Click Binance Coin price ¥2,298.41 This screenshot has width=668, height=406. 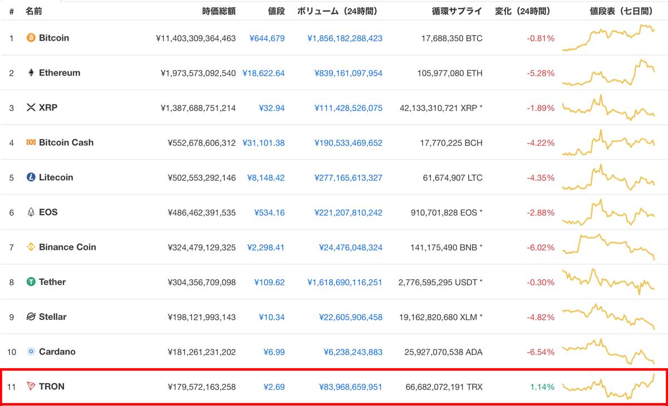pos(267,247)
